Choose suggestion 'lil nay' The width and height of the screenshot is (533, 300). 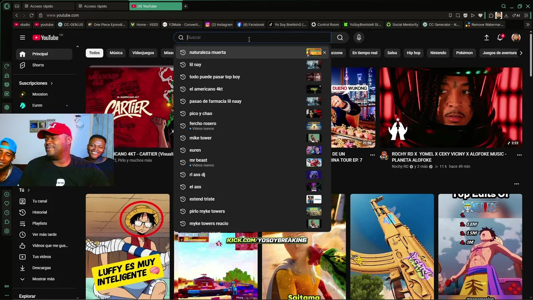pyautogui.click(x=252, y=65)
